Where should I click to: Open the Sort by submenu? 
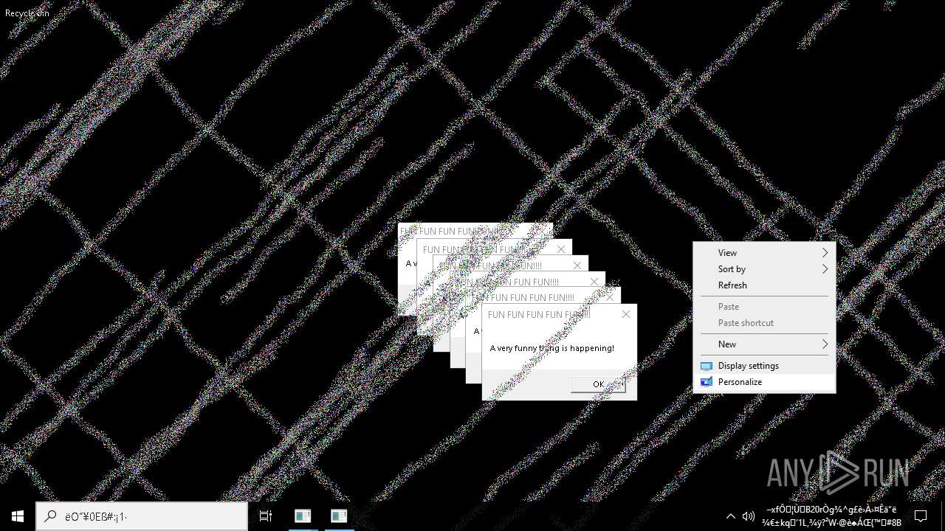[x=764, y=269]
